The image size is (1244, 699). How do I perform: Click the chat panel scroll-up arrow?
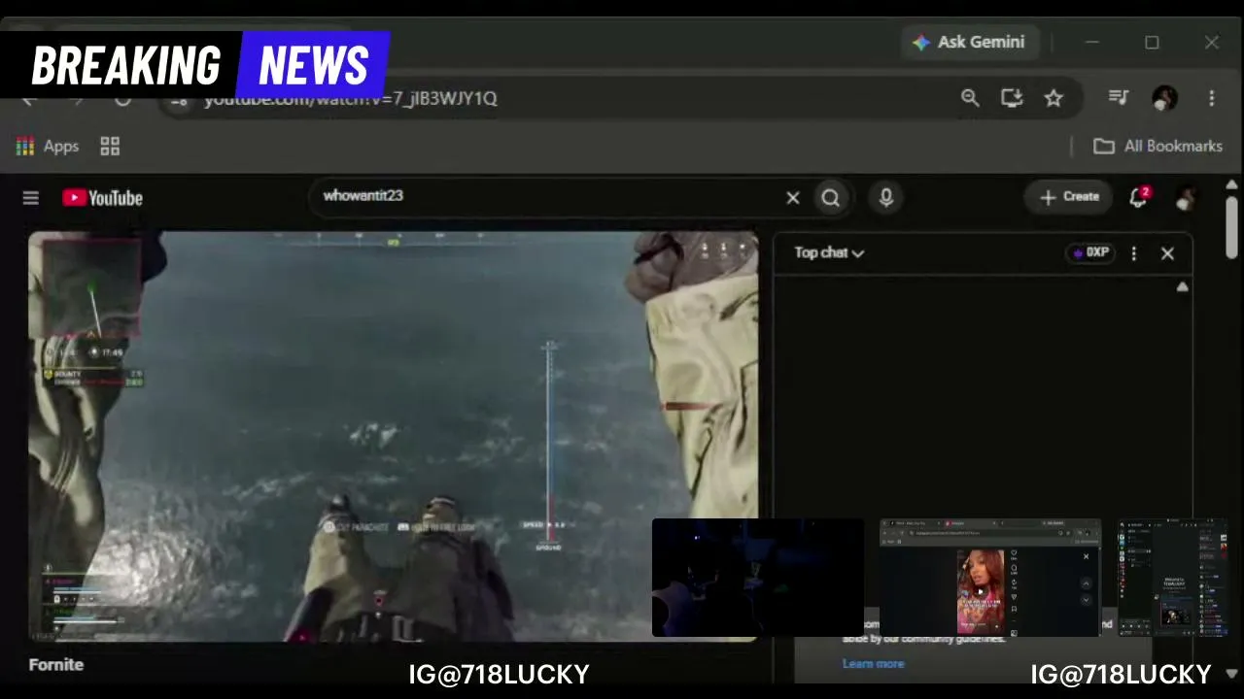pyautogui.click(x=1182, y=286)
